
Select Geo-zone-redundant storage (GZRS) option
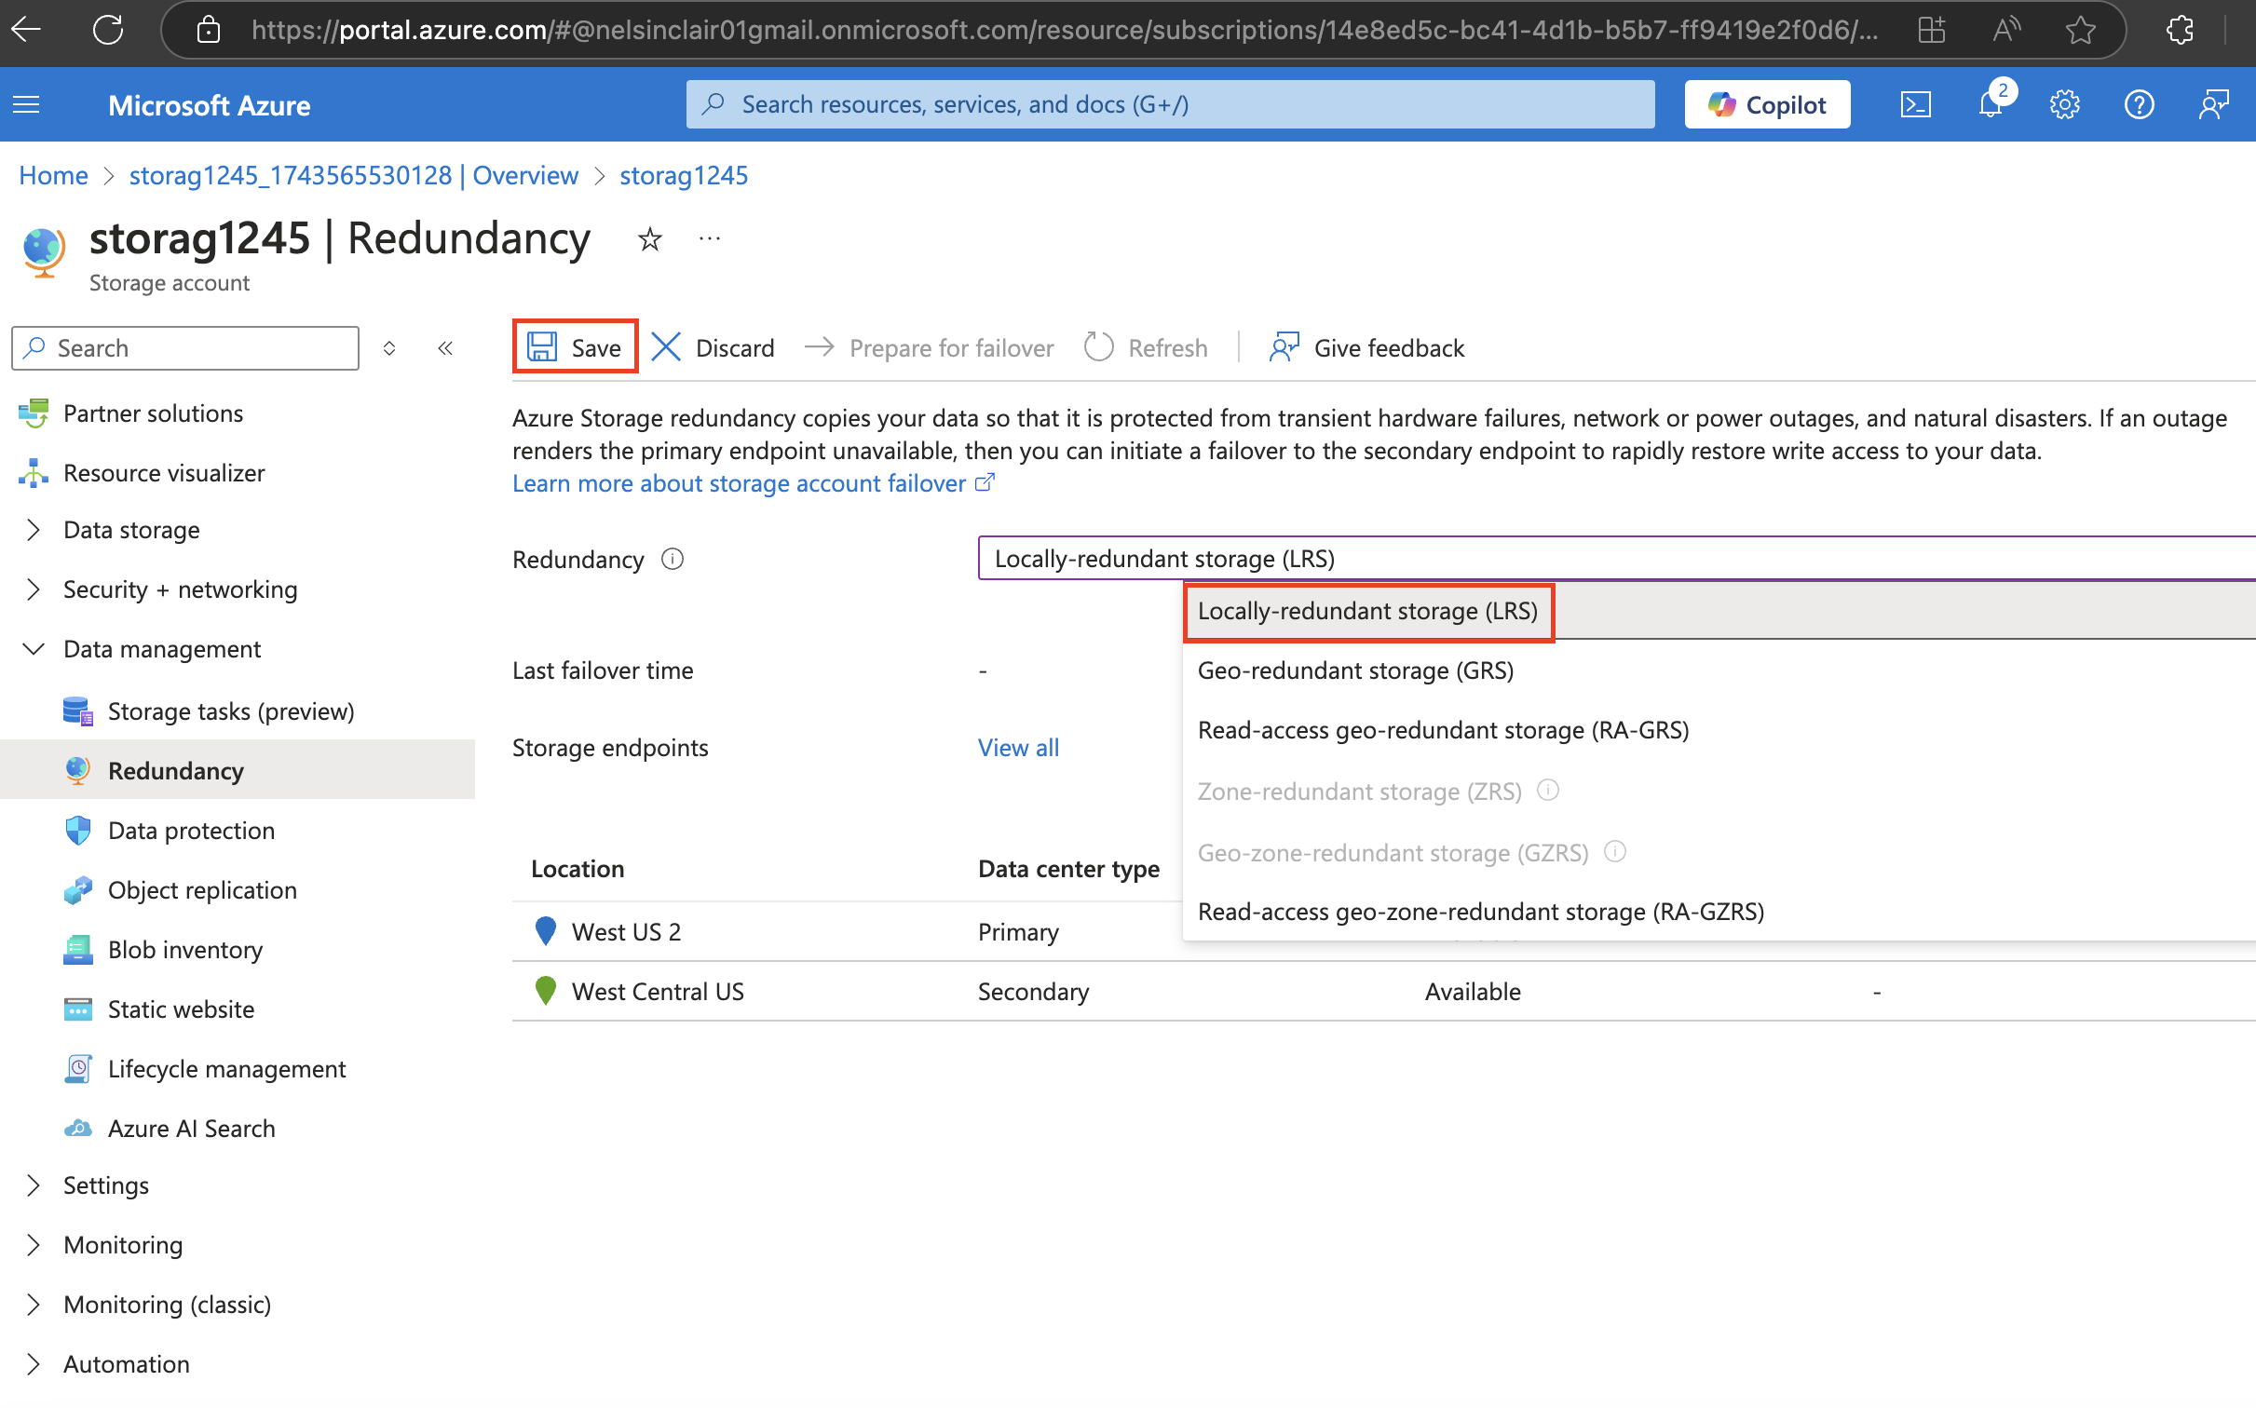(x=1719, y=853)
